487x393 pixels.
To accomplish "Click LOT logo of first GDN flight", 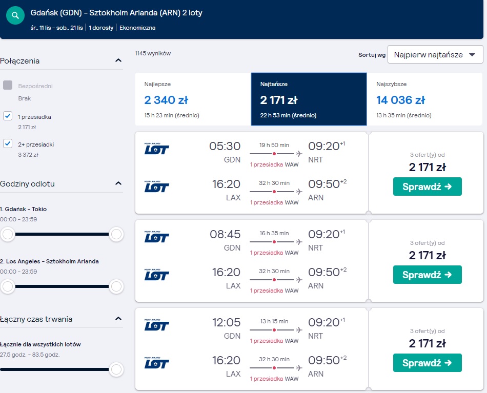I will coord(156,149).
